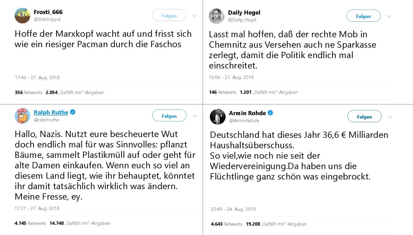The height and width of the screenshot is (235, 413).
Task: Click Ralph Ruthe cartoon avatar
Action: 22,116
